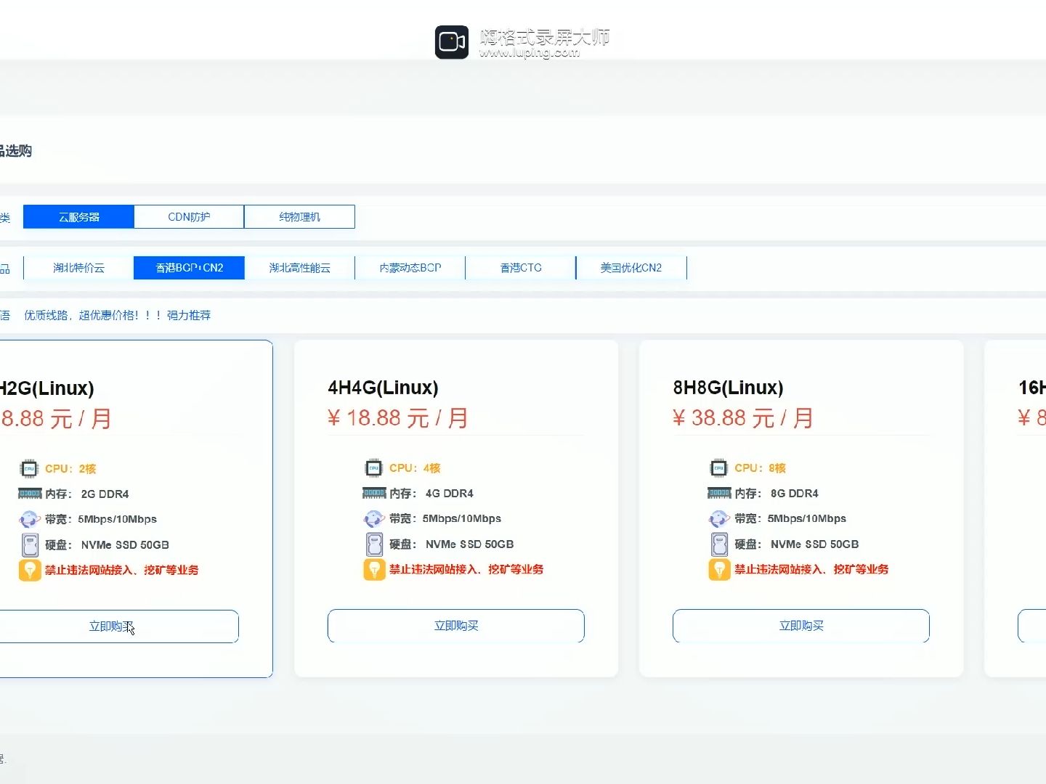Click 立即购买 under the 8H8G(Linux) plan

pos(801,626)
